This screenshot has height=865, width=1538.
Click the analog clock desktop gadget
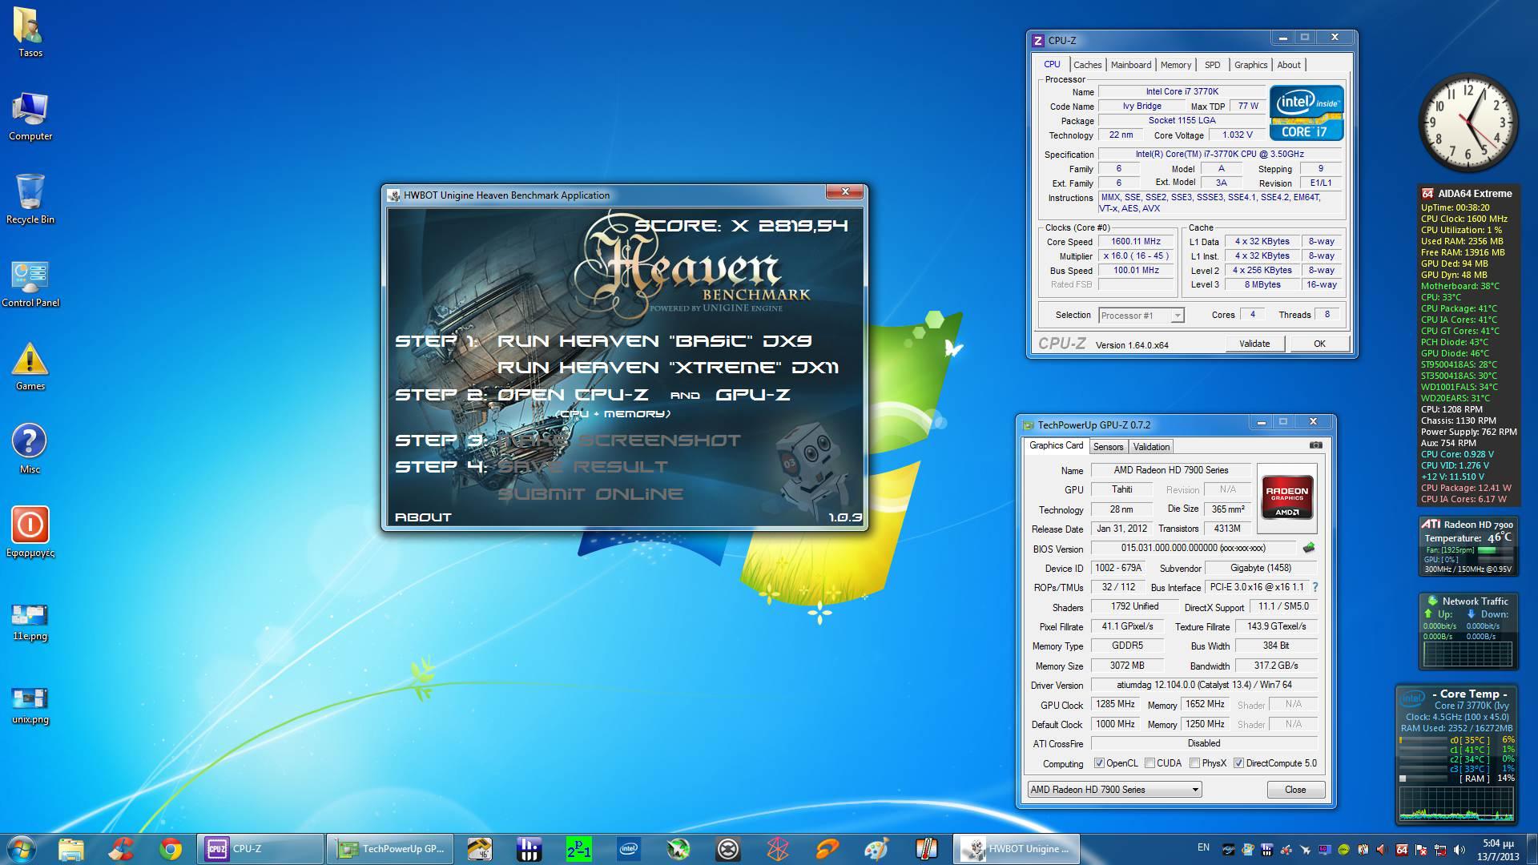click(1468, 123)
